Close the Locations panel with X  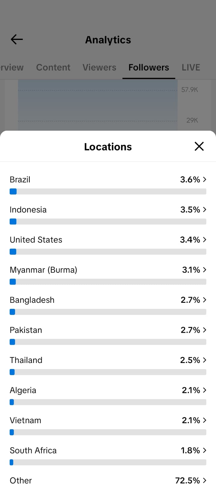(x=199, y=146)
